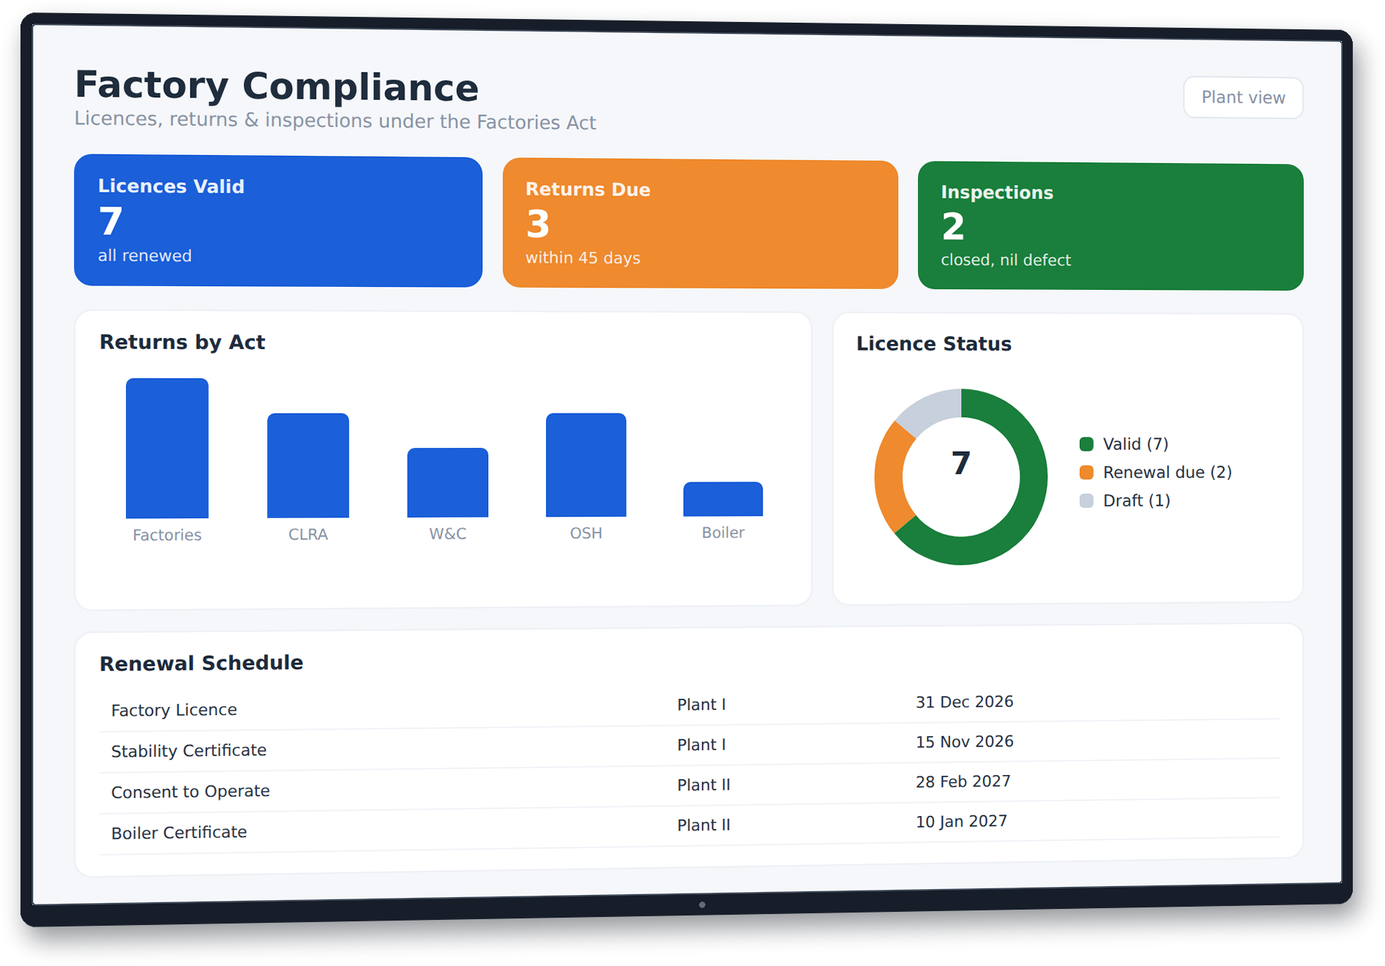Click the Returns by Act heading
Viewport: 1385px width, 966px height.
(182, 342)
